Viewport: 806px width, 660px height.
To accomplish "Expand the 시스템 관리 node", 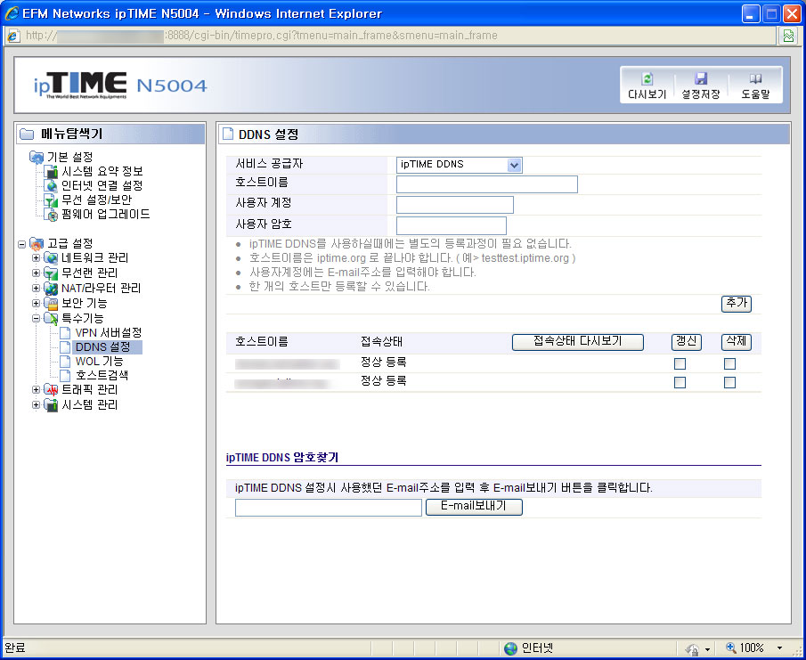I will point(36,405).
